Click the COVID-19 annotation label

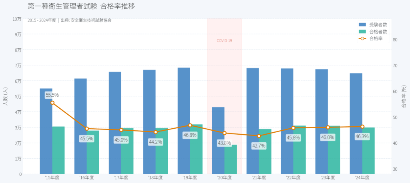point(224,40)
